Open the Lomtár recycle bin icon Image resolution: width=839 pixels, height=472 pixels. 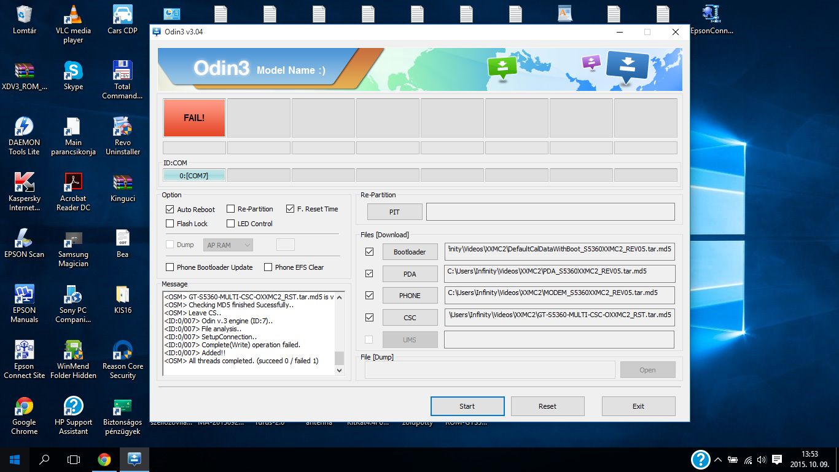(x=25, y=20)
